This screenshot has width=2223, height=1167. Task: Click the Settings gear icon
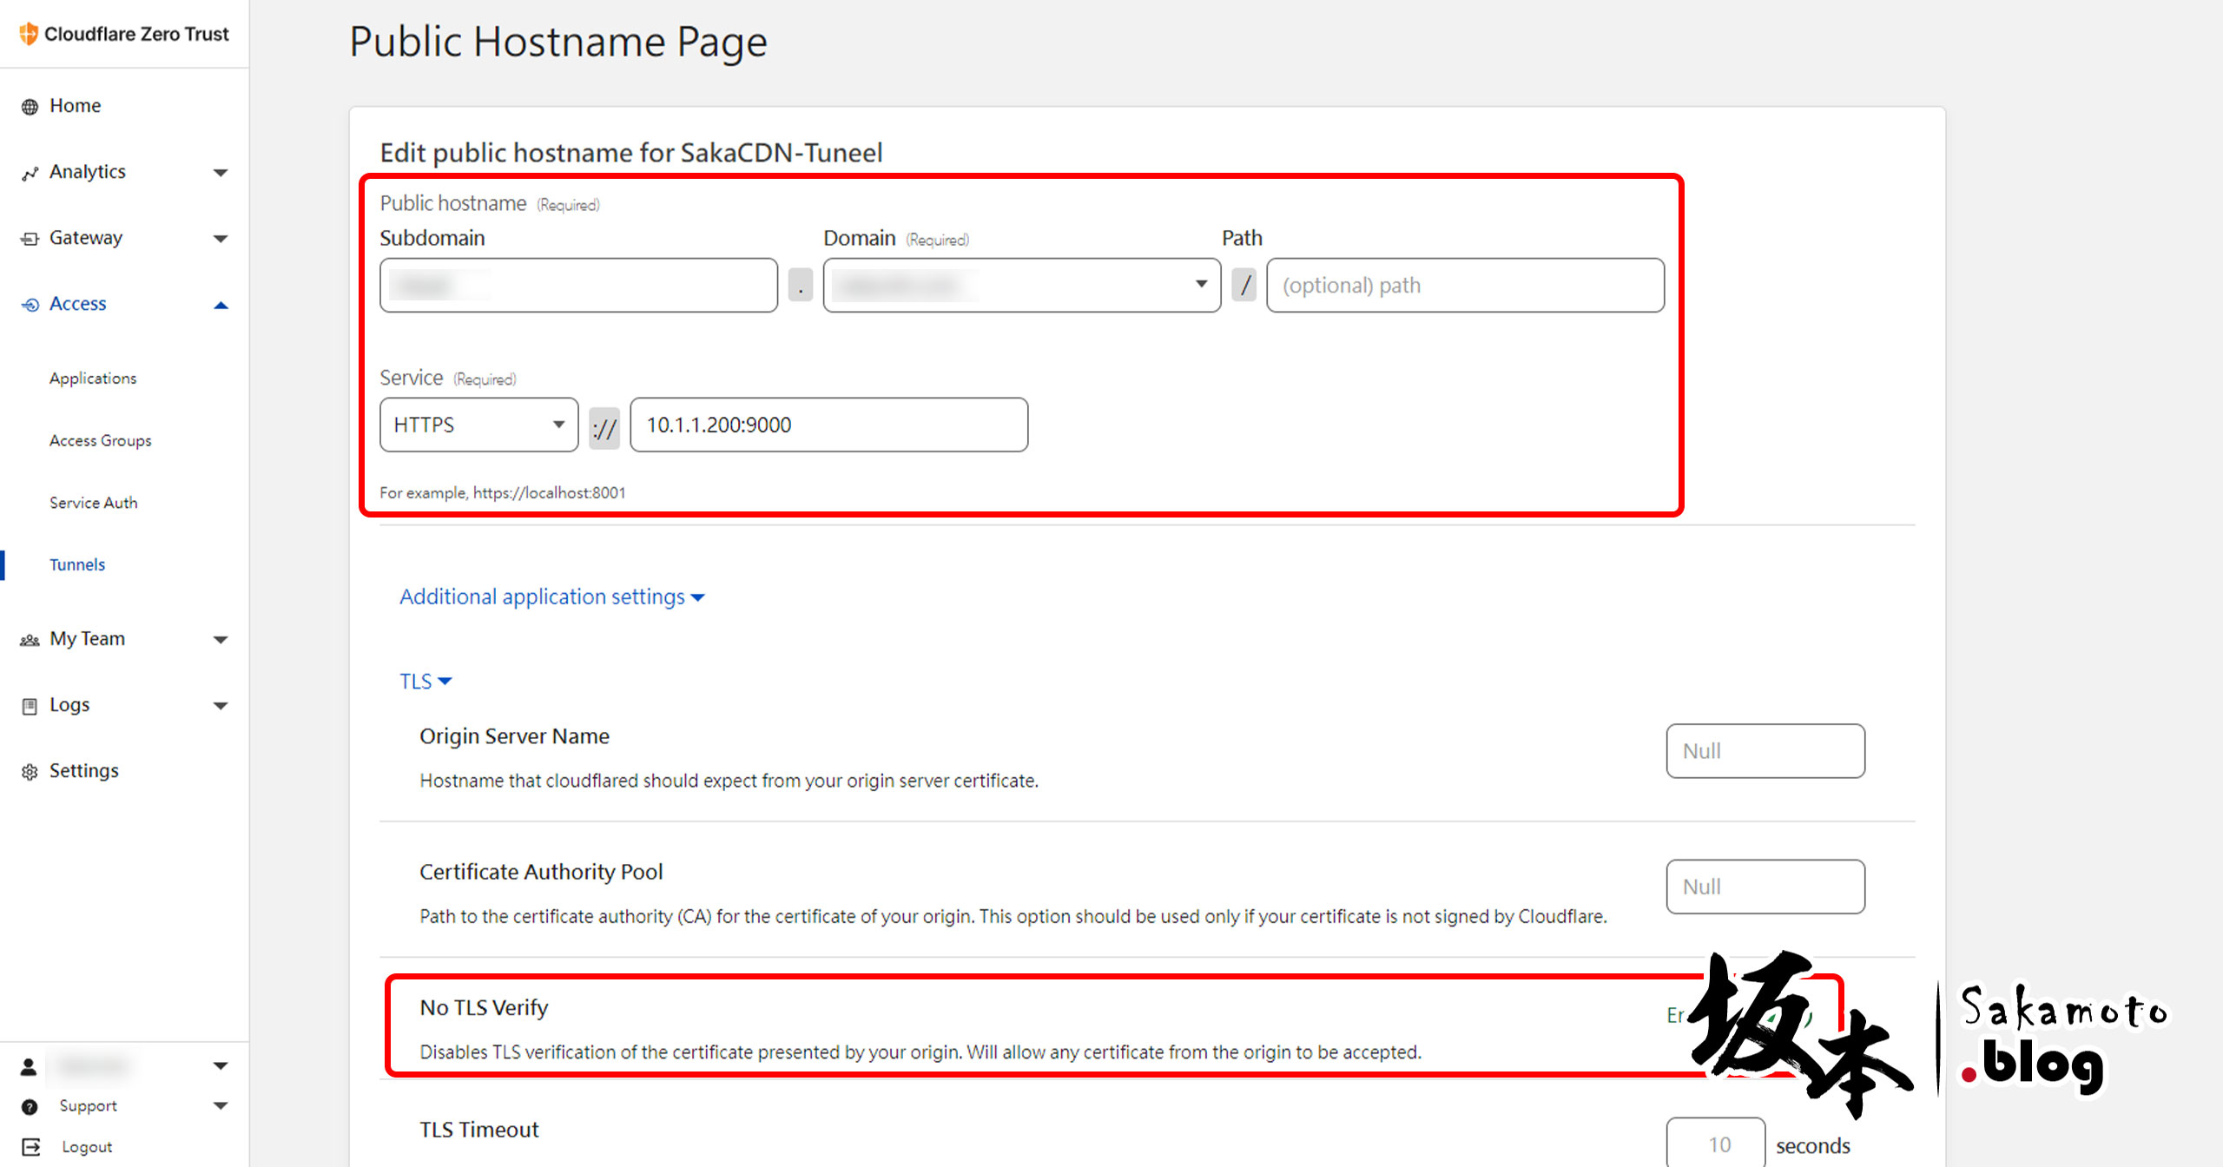point(30,772)
